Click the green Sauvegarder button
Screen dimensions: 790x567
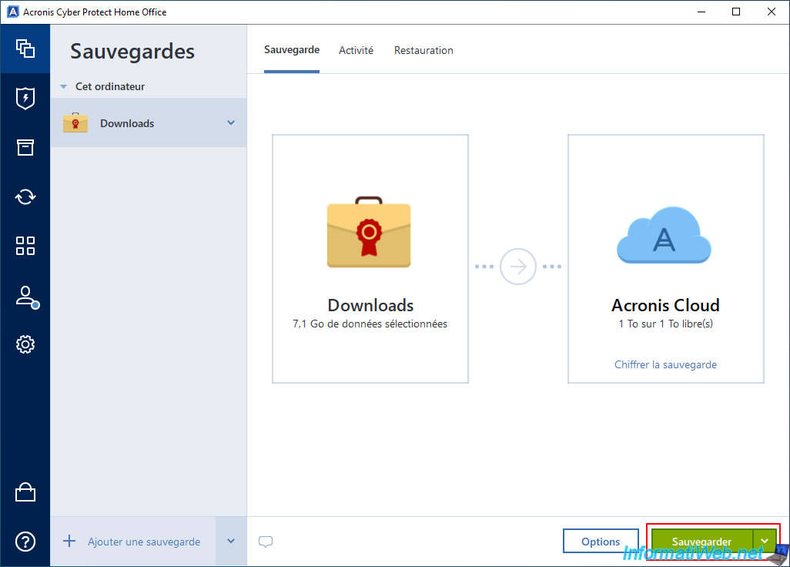[x=701, y=542]
